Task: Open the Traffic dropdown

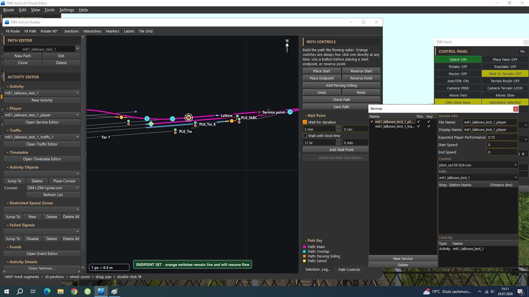Action: click(x=42, y=137)
